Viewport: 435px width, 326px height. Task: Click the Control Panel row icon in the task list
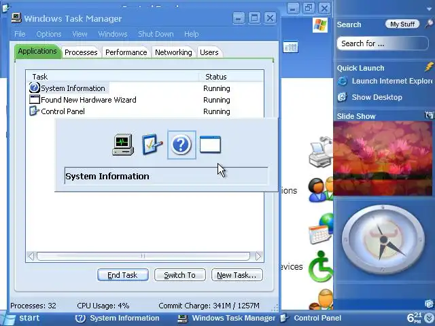click(34, 111)
